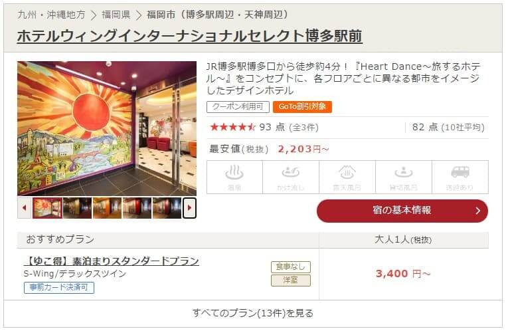Click the GoTo割引対象 orange badge
Screen dimensions: 506x331
tap(302, 107)
